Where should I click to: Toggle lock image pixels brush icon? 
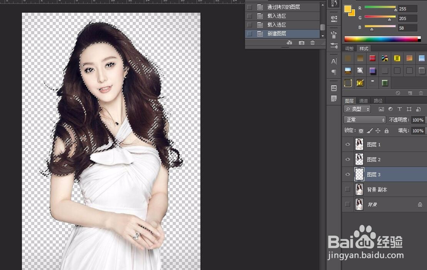pos(369,131)
